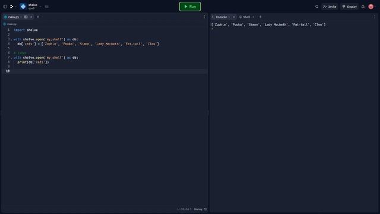380x214 pixels.
Task: Click split layout icon on main.py tab
Action: click(26, 17)
